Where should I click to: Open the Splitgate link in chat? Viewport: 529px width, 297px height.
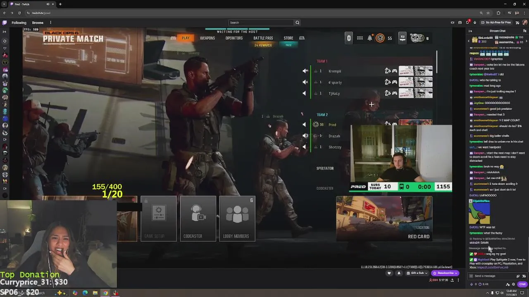[x=493, y=267]
